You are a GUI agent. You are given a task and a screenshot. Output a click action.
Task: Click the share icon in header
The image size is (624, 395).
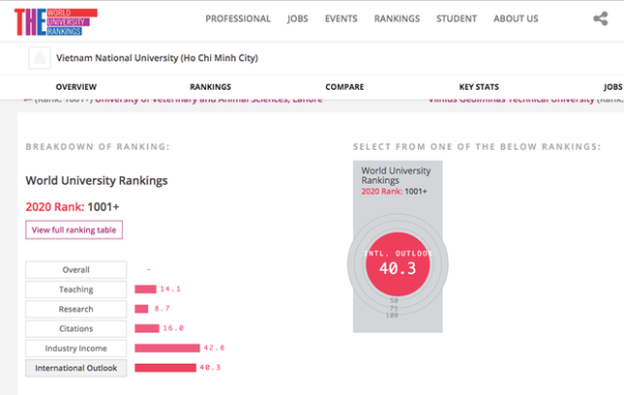(601, 18)
